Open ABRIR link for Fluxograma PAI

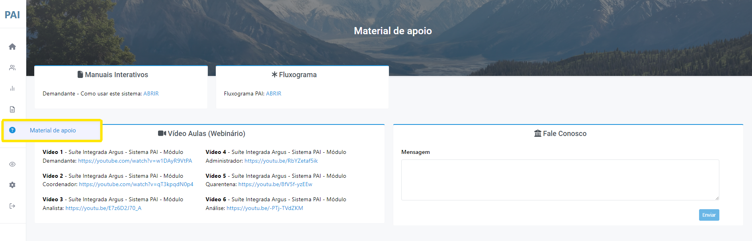[273, 93]
